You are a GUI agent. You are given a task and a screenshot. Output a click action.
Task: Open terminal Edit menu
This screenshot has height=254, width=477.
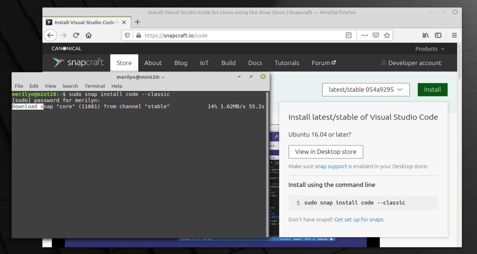[x=34, y=86]
